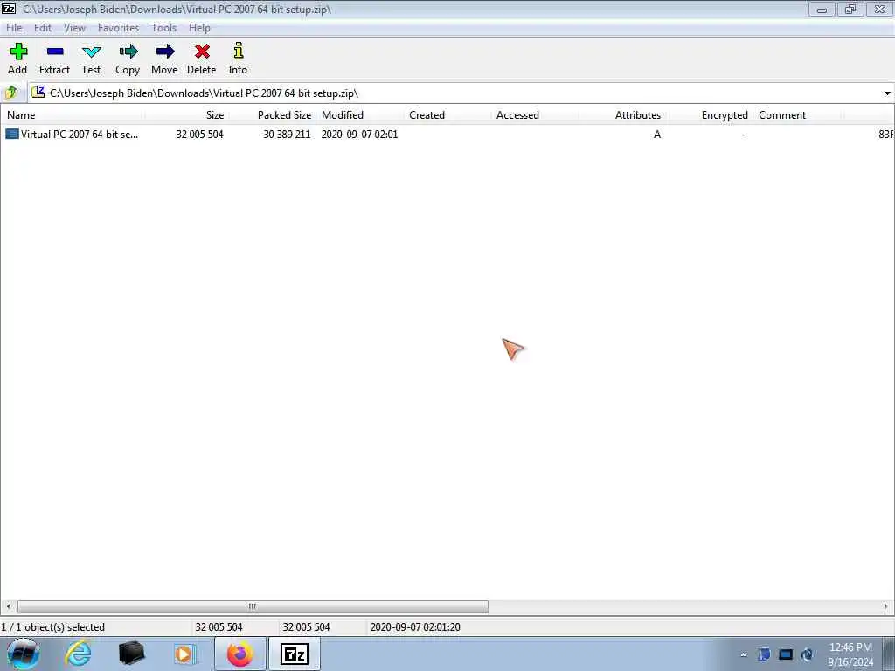Close the 7-Zip window

(879, 9)
